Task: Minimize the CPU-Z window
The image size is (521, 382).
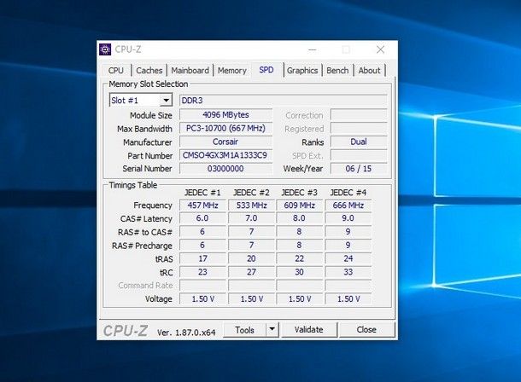Action: (x=313, y=49)
